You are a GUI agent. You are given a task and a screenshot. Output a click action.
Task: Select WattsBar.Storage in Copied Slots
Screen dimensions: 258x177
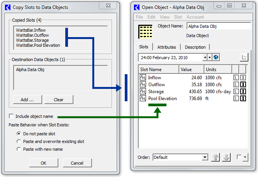[32, 40]
